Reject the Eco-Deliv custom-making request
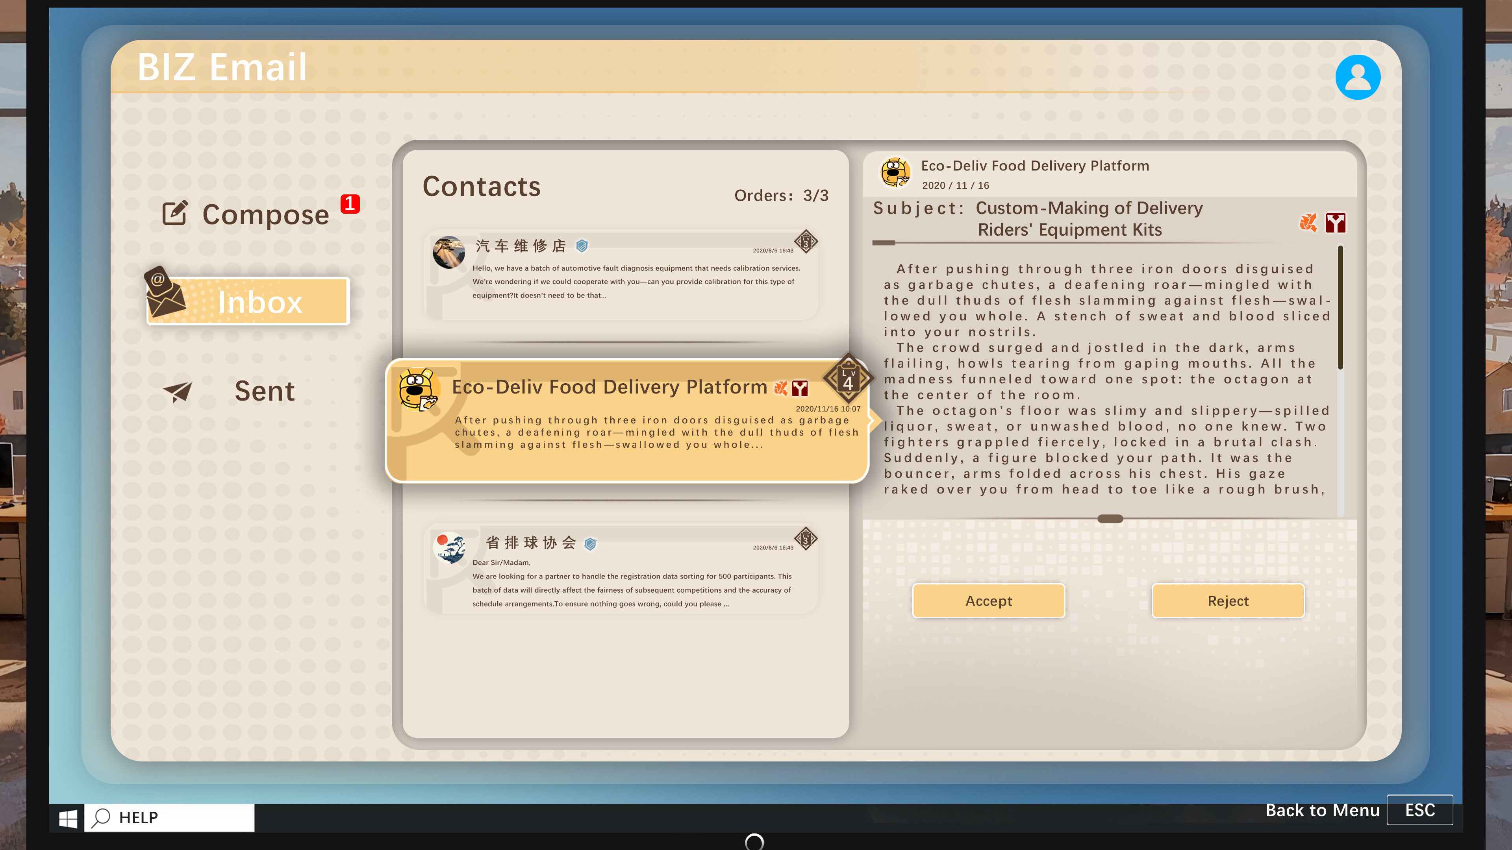The height and width of the screenshot is (850, 1512). point(1228,601)
